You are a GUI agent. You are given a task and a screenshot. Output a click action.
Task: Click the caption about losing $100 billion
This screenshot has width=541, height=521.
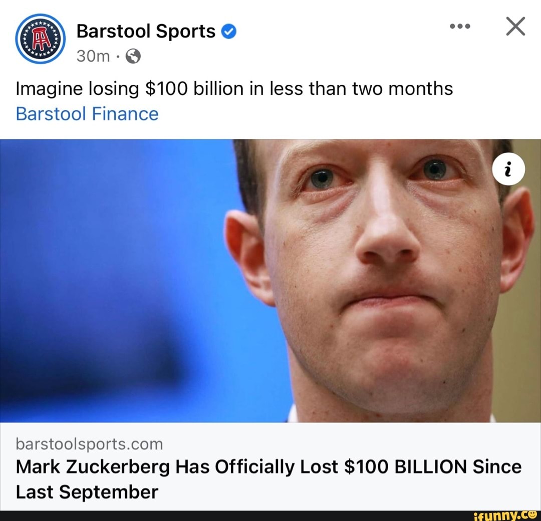(x=234, y=88)
